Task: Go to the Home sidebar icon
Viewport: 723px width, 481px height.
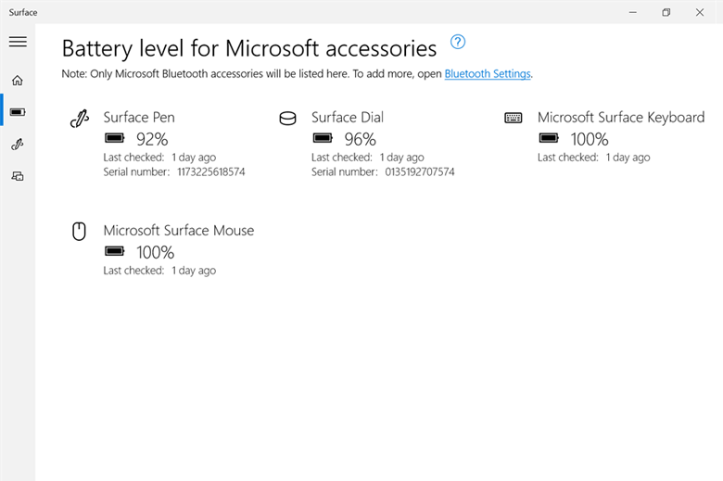Action: coord(18,81)
